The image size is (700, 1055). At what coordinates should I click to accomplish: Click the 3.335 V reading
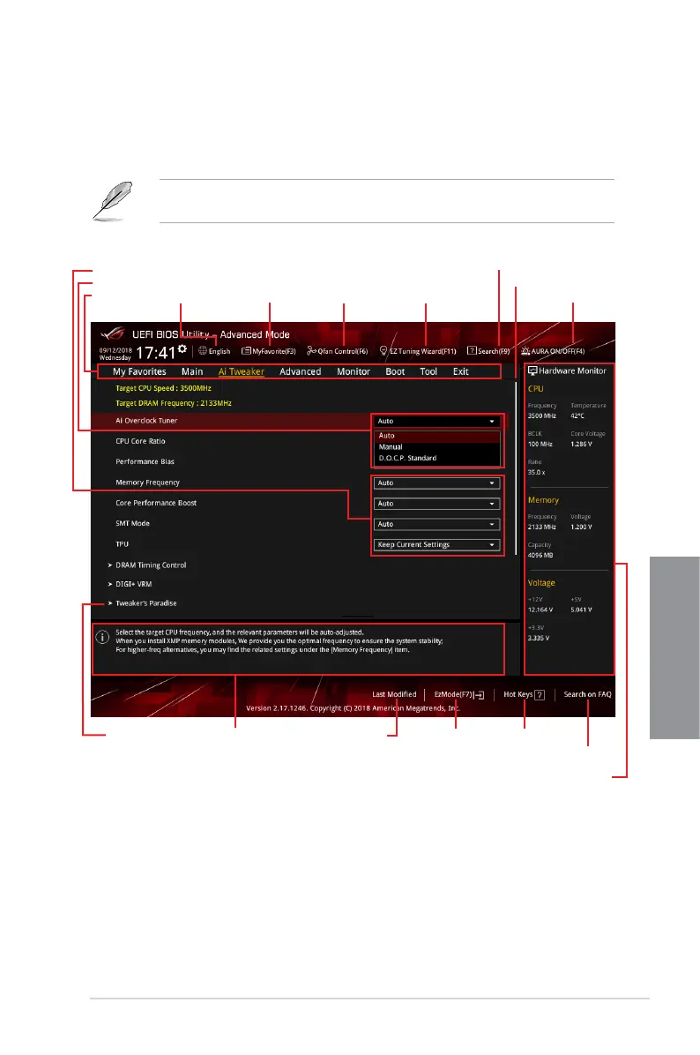pyautogui.click(x=538, y=638)
